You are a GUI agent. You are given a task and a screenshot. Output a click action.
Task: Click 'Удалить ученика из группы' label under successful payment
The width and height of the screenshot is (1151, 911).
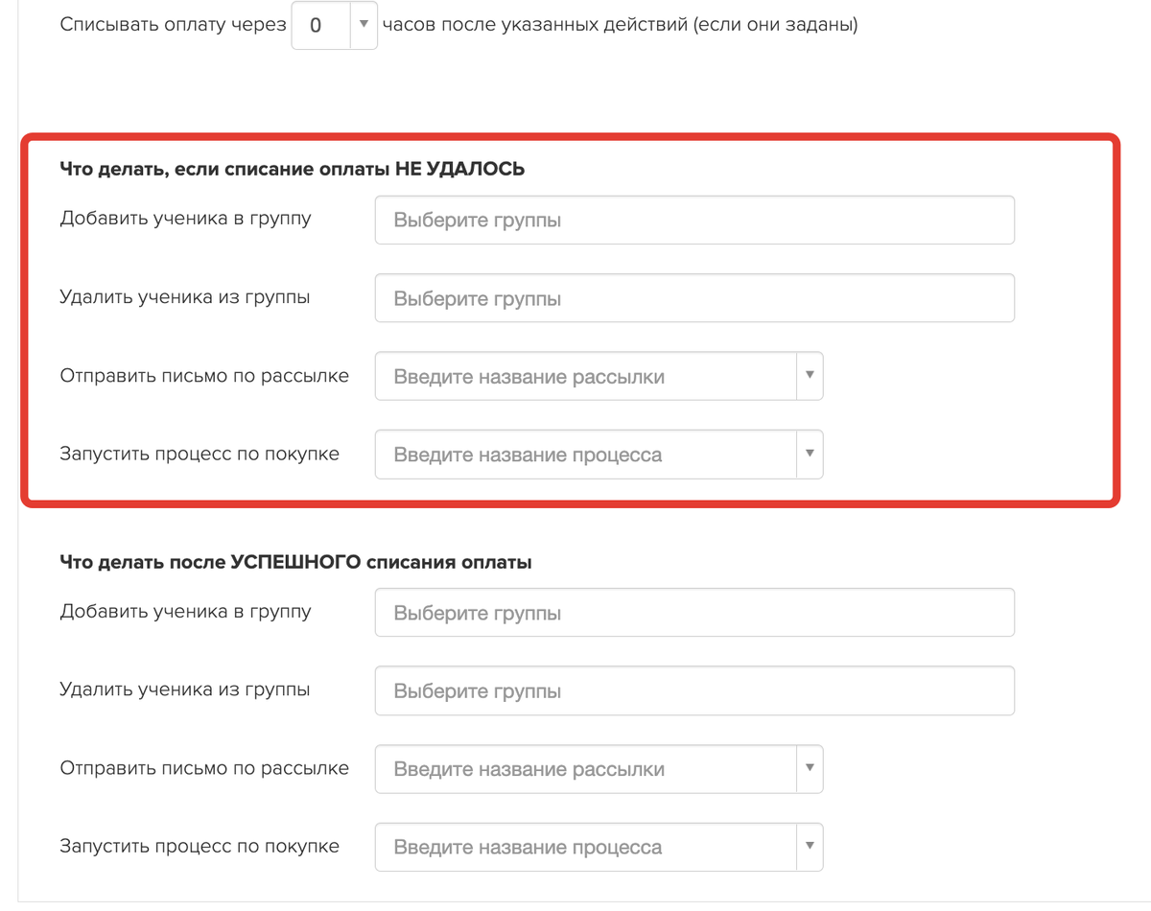[184, 689]
